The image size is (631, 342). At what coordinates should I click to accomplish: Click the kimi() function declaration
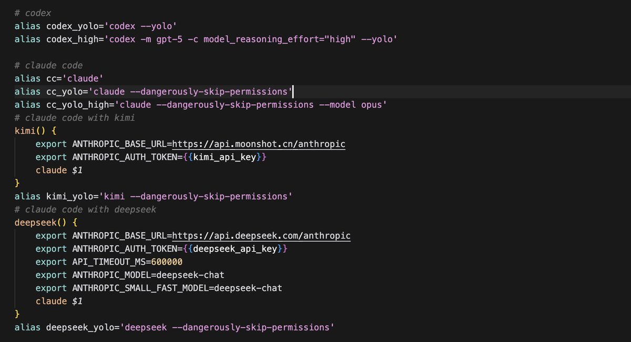coord(36,131)
